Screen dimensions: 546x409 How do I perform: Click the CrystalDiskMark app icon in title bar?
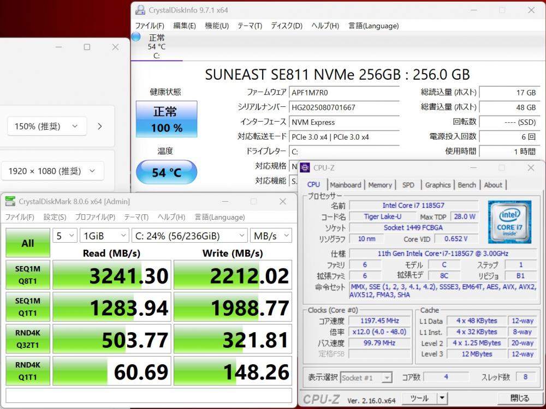click(10, 202)
